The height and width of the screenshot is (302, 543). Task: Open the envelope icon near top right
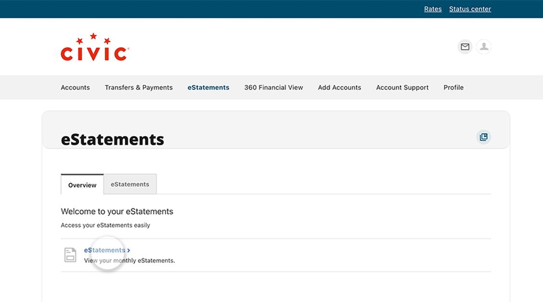pos(465,47)
